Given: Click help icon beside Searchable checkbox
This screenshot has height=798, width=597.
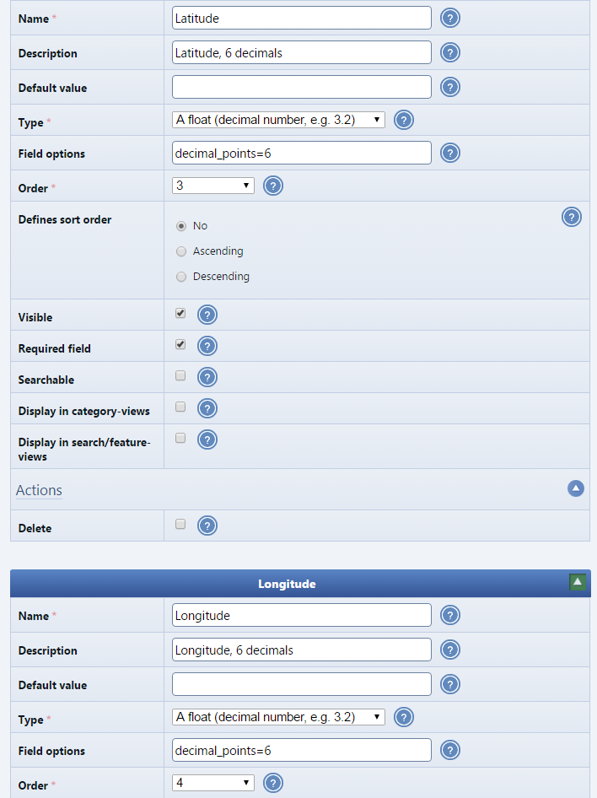Looking at the screenshot, I should tap(207, 378).
